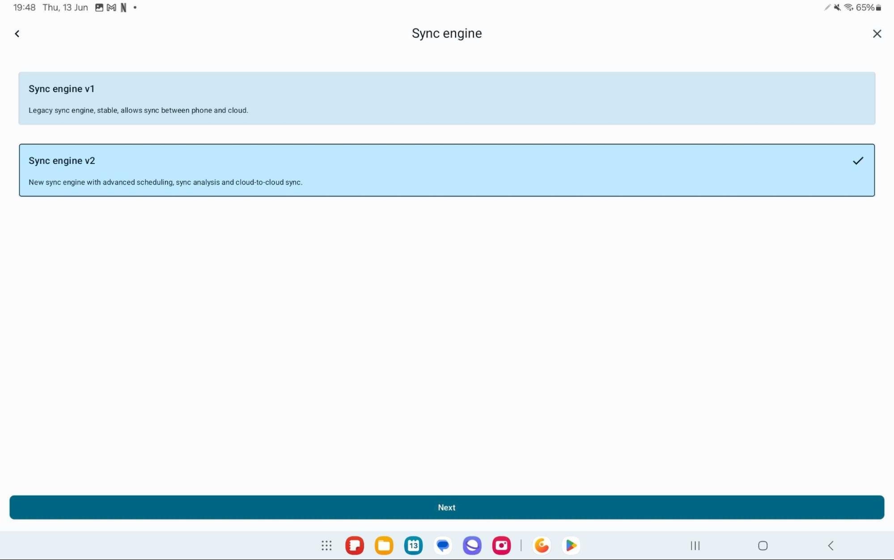This screenshot has width=894, height=560.
Task: Tap the Sync engine v1 legacy description text
Action: pyautogui.click(x=138, y=110)
